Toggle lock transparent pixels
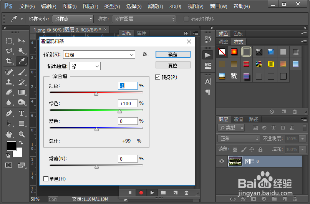Screen dimensions: 310x204 (x=235, y=149)
